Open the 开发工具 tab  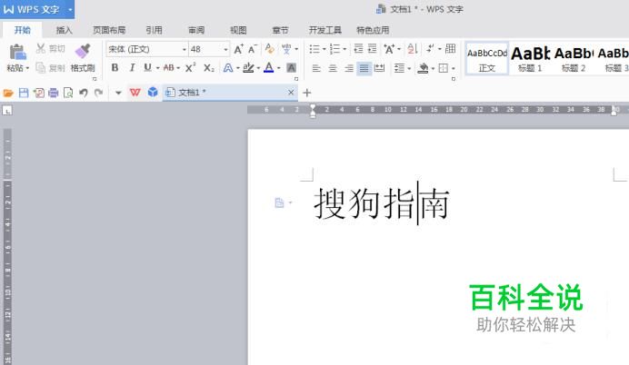(x=324, y=30)
